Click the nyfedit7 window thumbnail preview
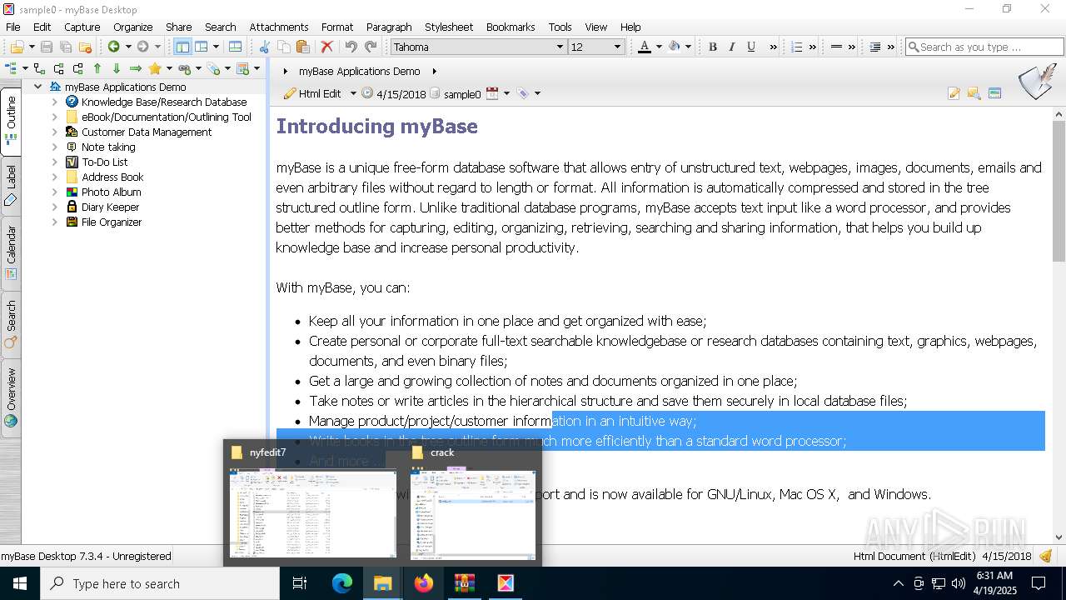The height and width of the screenshot is (600, 1066). pos(313,513)
